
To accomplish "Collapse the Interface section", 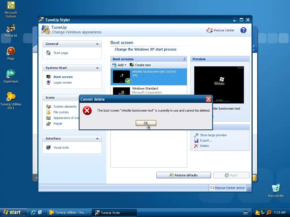I will 97,138.
